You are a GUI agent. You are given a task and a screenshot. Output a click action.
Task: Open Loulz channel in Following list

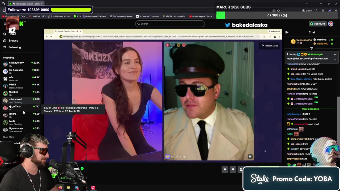click(x=21, y=122)
